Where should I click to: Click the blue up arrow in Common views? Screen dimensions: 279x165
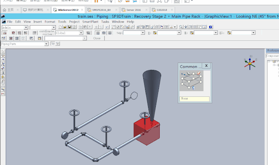tap(193, 88)
